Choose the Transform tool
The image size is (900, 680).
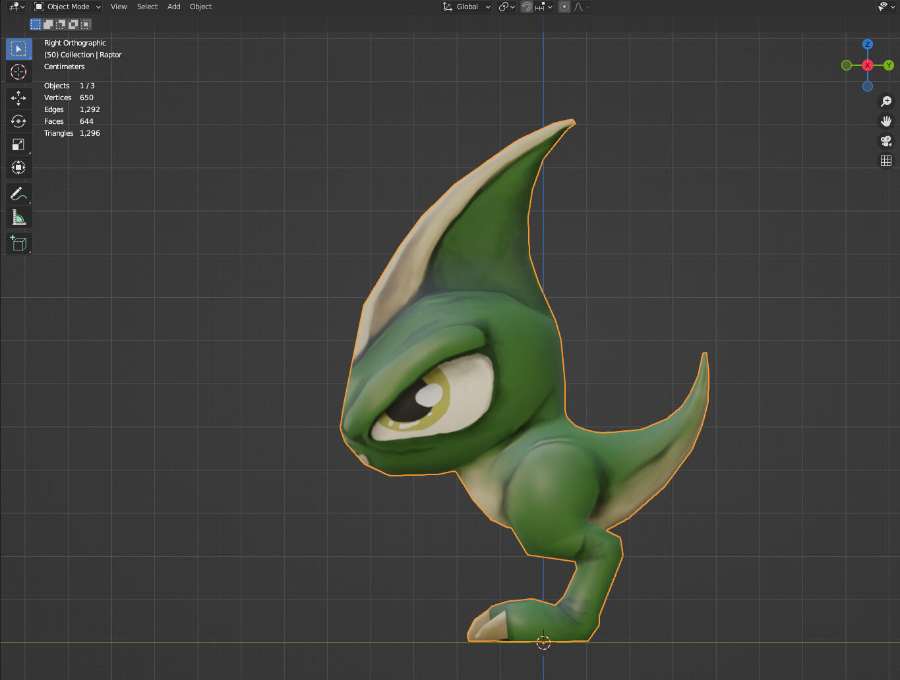[18, 167]
